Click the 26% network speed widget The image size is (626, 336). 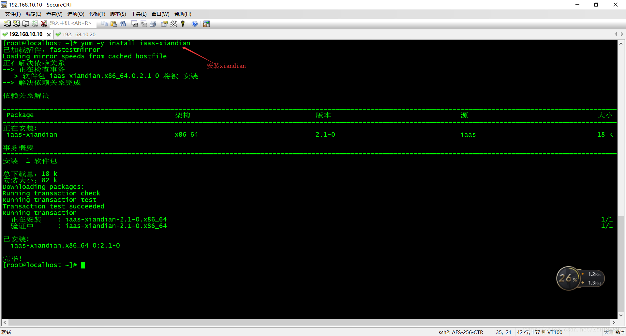coord(580,278)
